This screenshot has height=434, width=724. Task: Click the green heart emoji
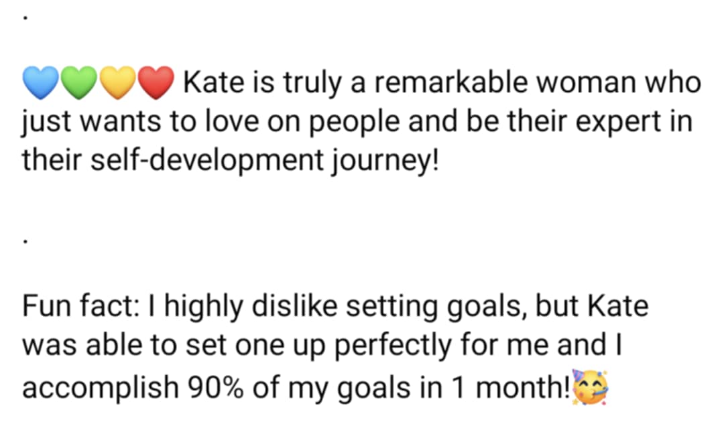[79, 82]
